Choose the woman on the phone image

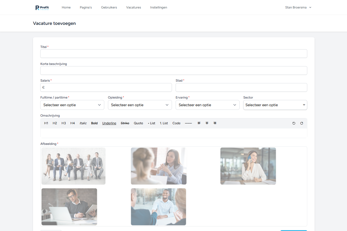point(248,166)
